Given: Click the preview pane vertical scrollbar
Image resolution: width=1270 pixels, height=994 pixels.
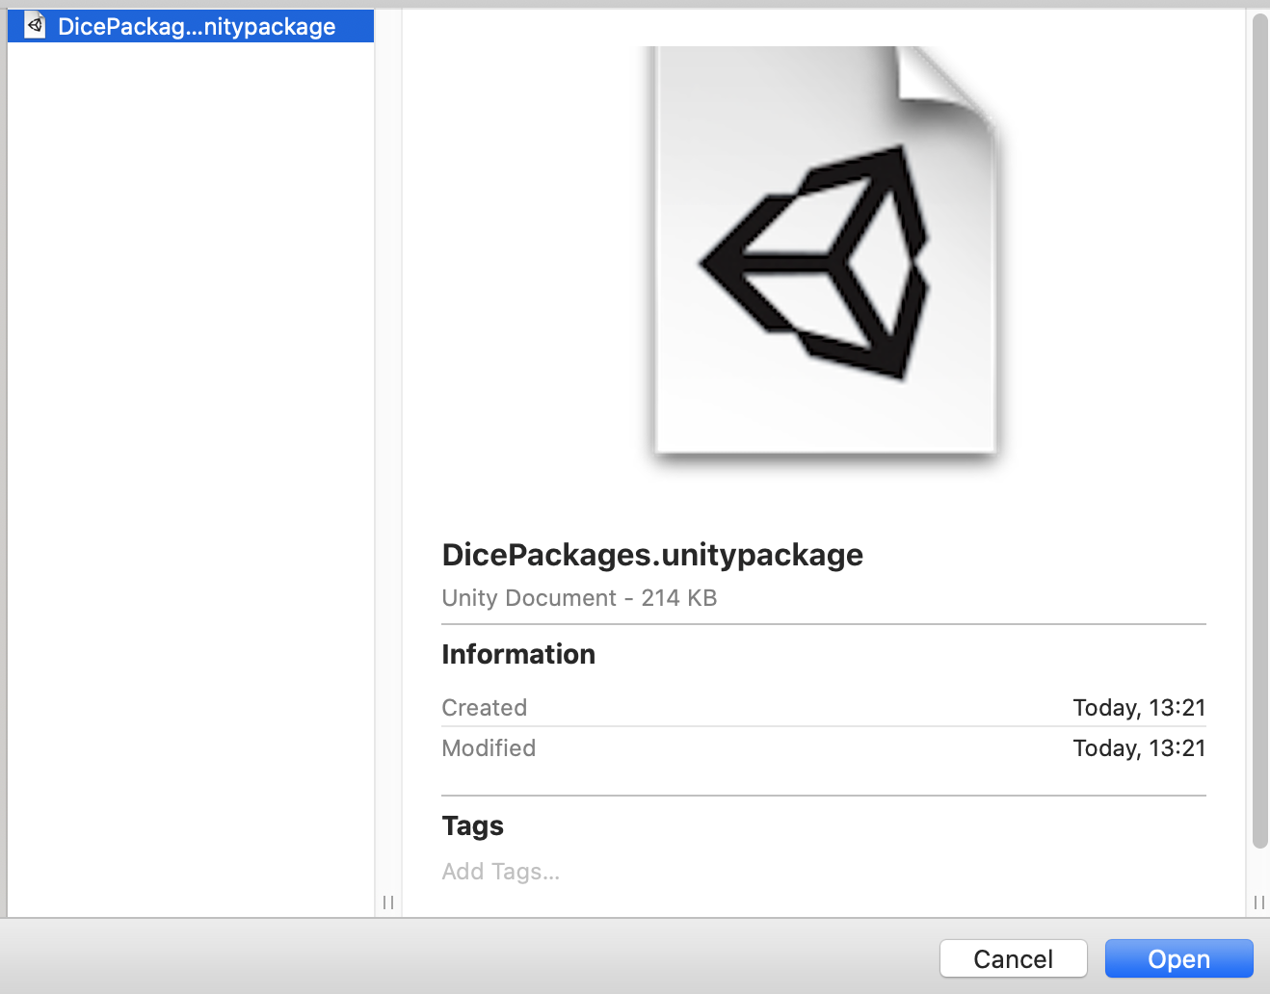Looking at the screenshot, I should (1259, 432).
